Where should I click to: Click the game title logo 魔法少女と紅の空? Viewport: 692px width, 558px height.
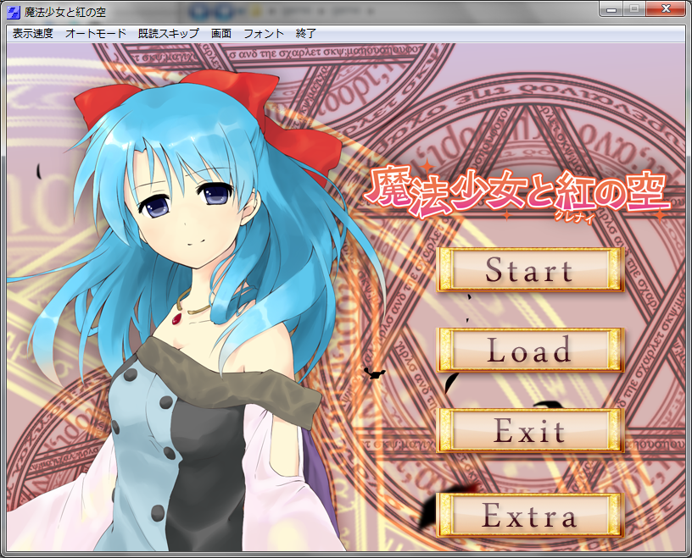516,193
